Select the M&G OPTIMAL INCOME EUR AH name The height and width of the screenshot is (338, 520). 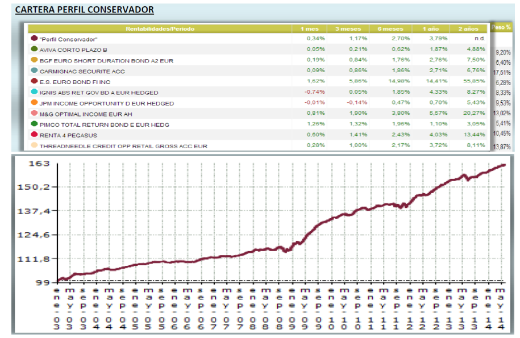pyautogui.click(x=86, y=114)
